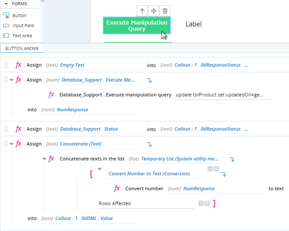Select the Text Area component icon
289x231 pixels.
coord(6,36)
